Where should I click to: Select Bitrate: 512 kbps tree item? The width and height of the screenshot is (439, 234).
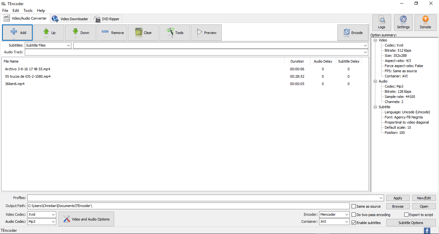click(x=398, y=50)
